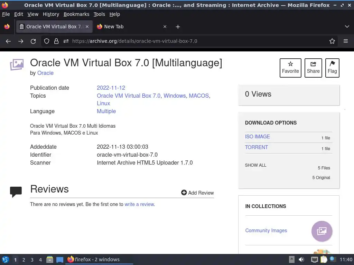This screenshot has height=265, width=354.
Task: Open topic Oracle VM Virtual Box 7.0
Action: pyautogui.click(x=129, y=96)
